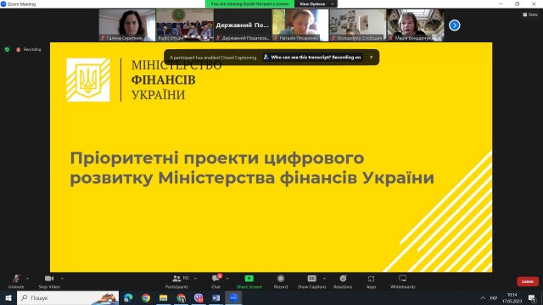The height and width of the screenshot is (305, 543).
Task: Stop the video camera
Action: pos(49,281)
